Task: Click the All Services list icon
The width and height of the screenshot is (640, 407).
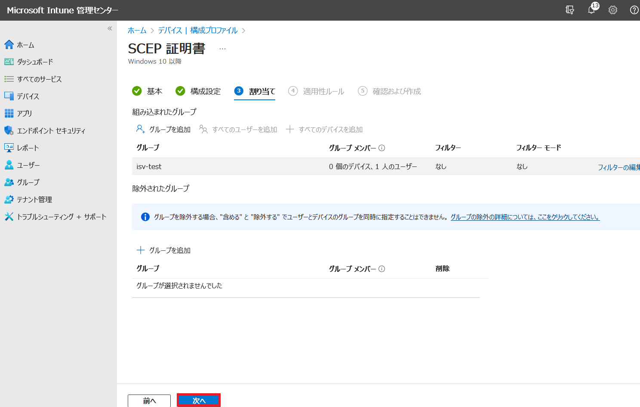Action: coord(9,79)
